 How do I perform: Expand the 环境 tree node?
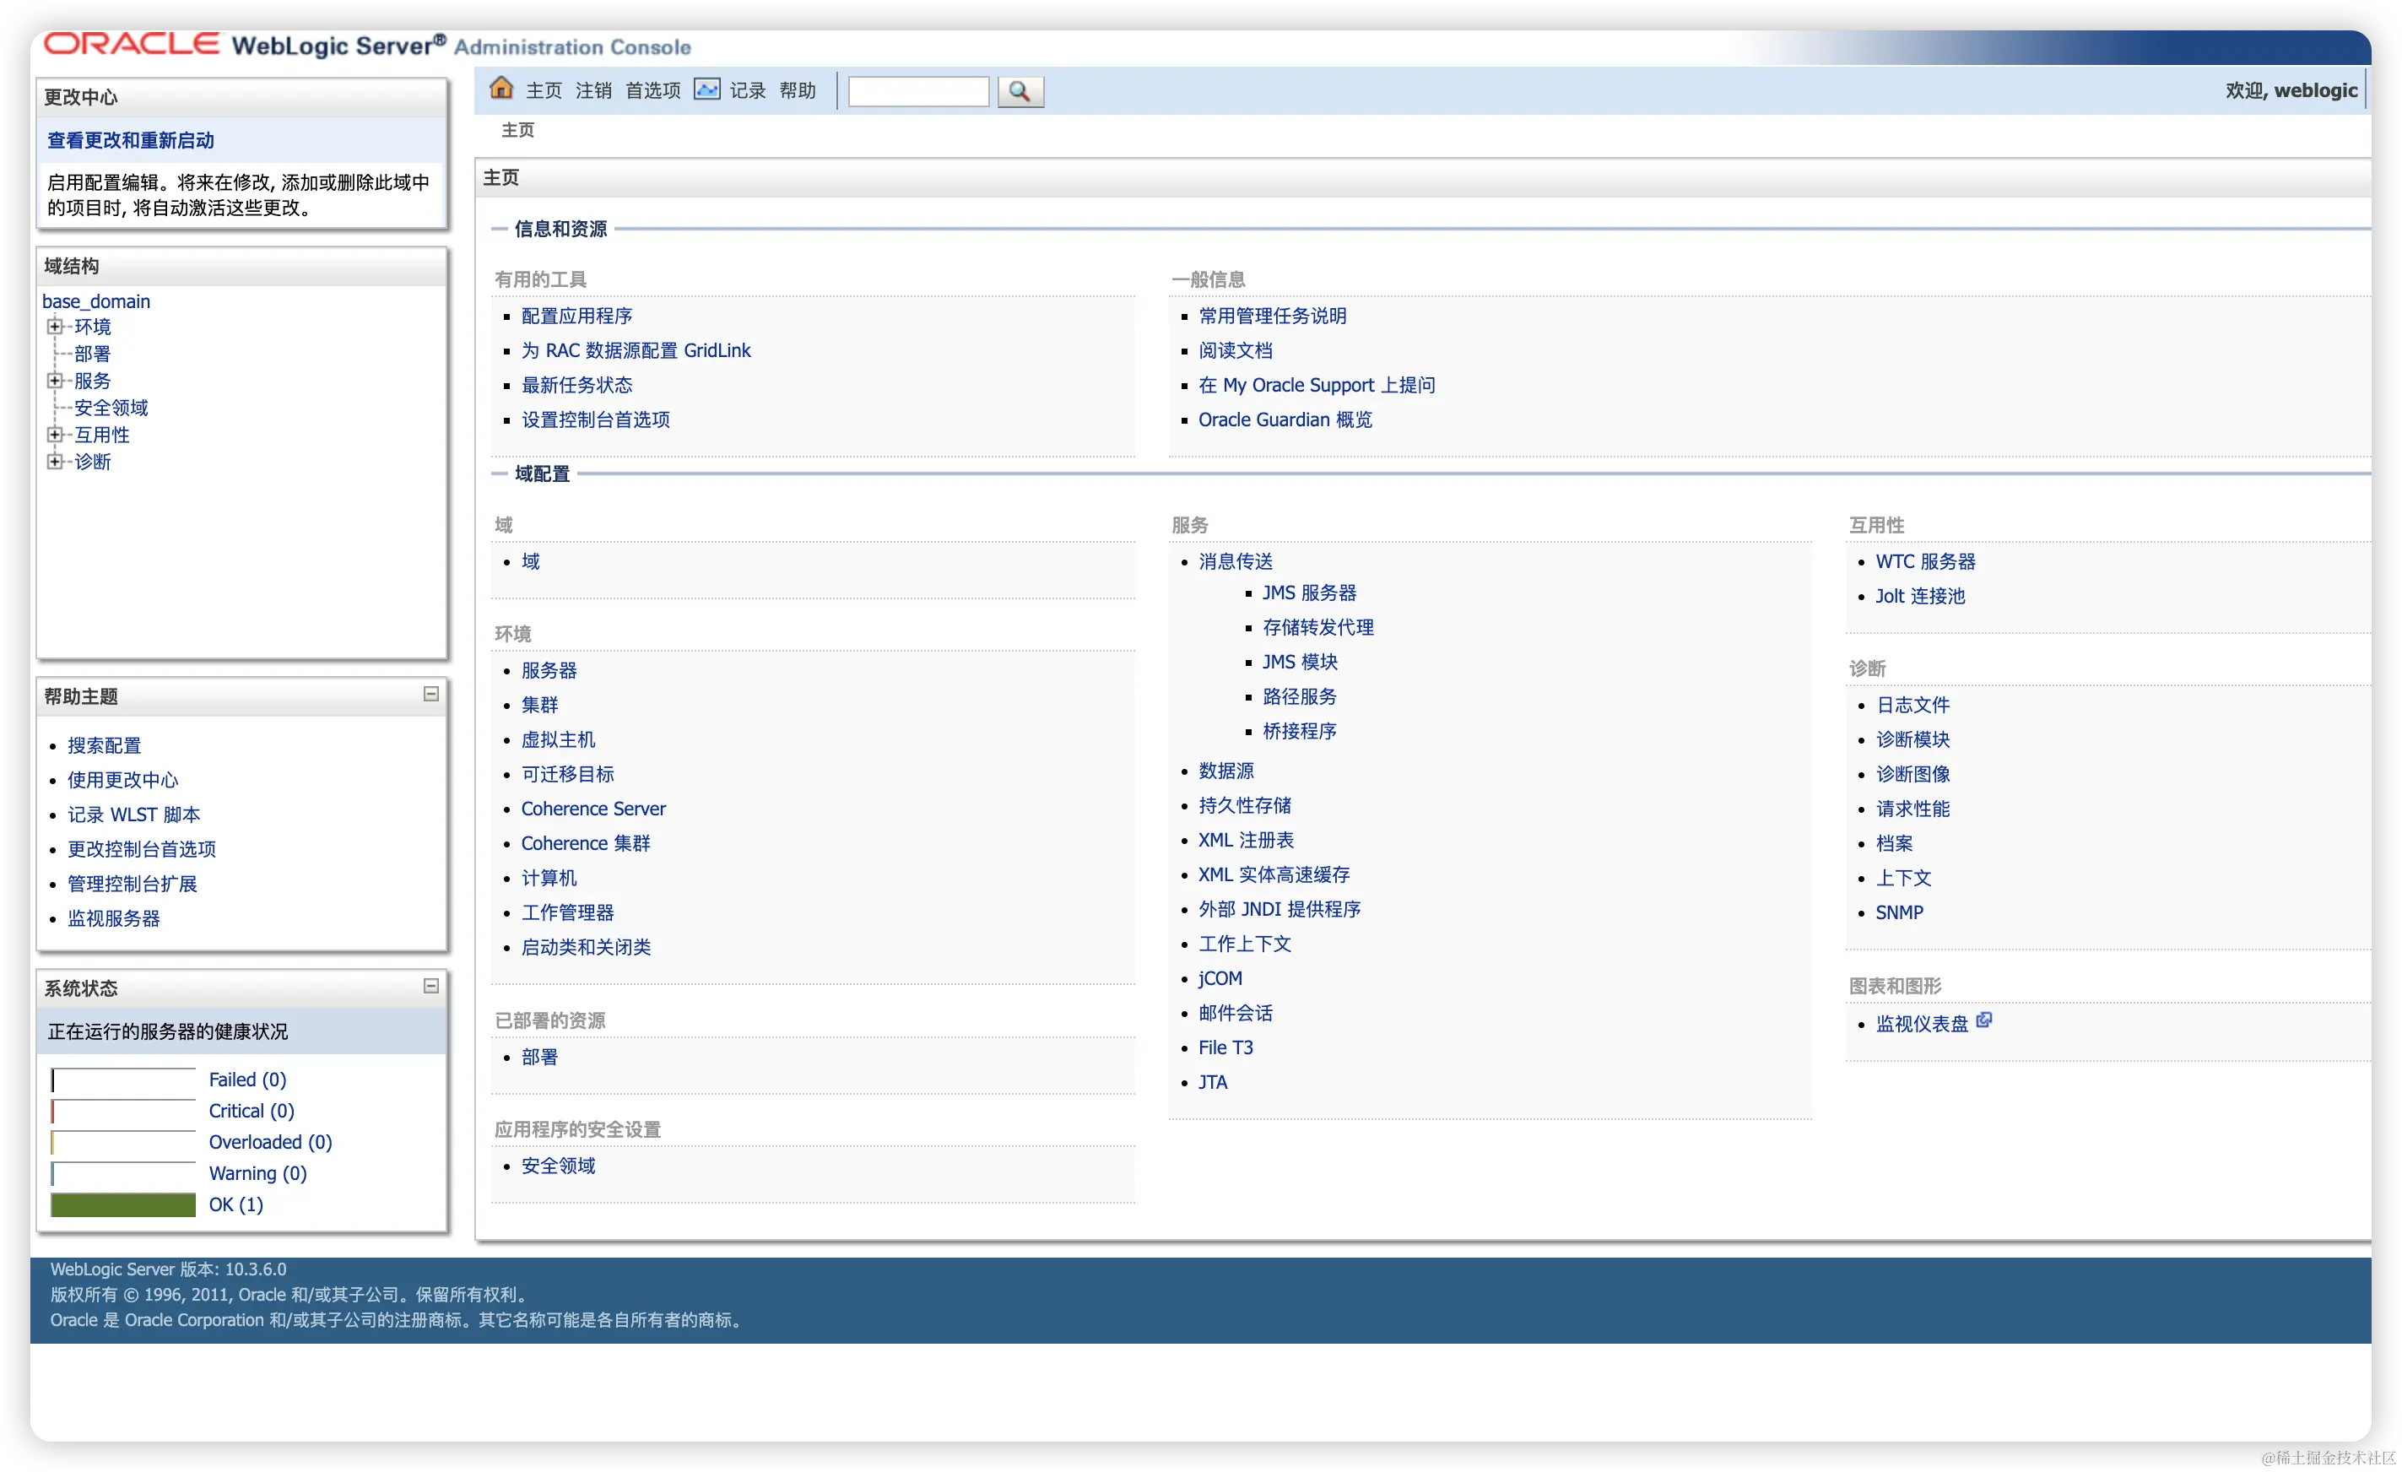coord(56,327)
